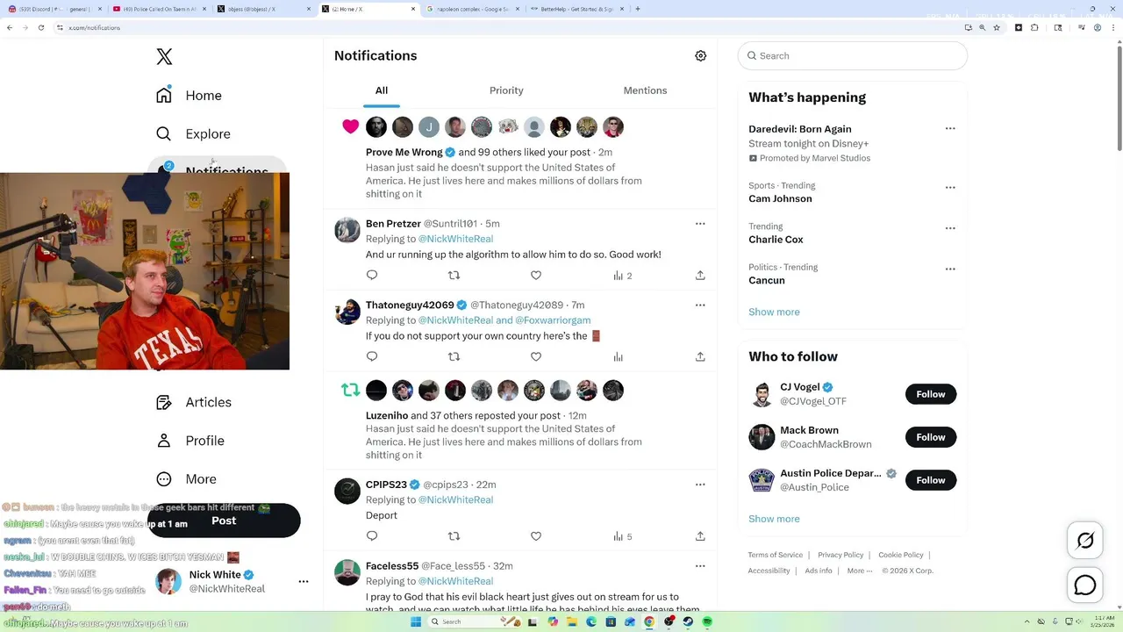Reply to CPIPS23's Deport post
The width and height of the screenshot is (1123, 632).
(372, 535)
